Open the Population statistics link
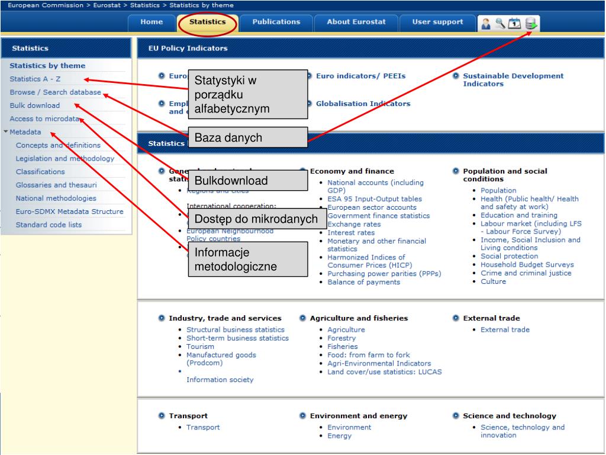 coord(498,190)
